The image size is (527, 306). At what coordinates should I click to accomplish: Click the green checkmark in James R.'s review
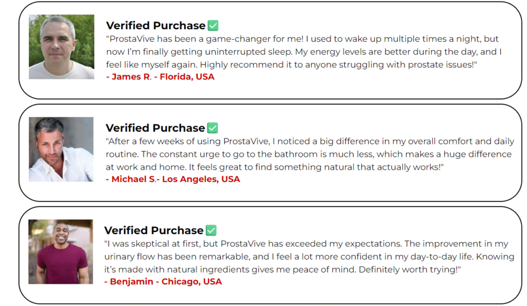click(x=213, y=26)
